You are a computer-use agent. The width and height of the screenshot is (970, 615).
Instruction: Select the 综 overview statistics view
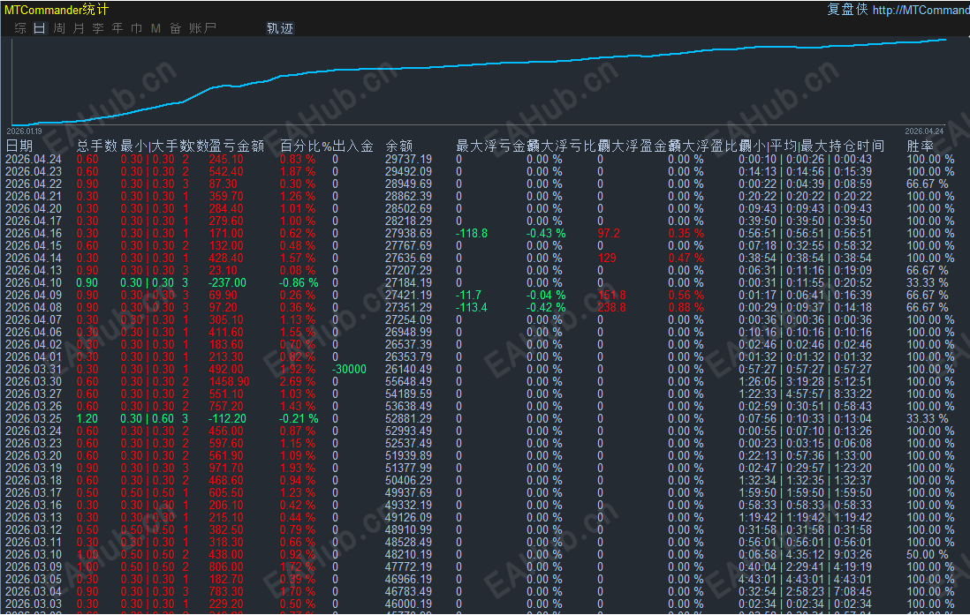(x=19, y=27)
